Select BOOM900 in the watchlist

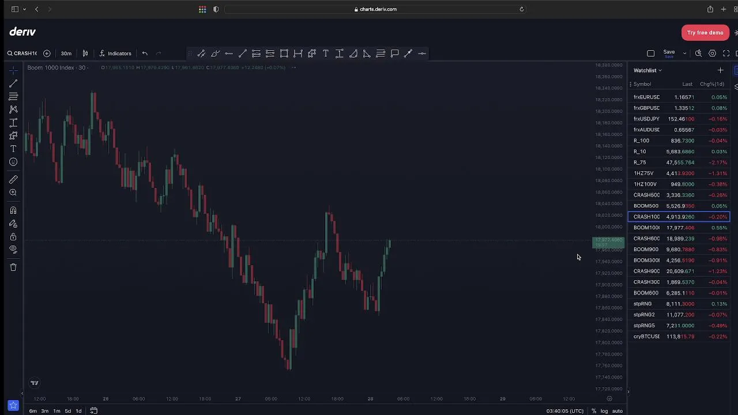679,250
